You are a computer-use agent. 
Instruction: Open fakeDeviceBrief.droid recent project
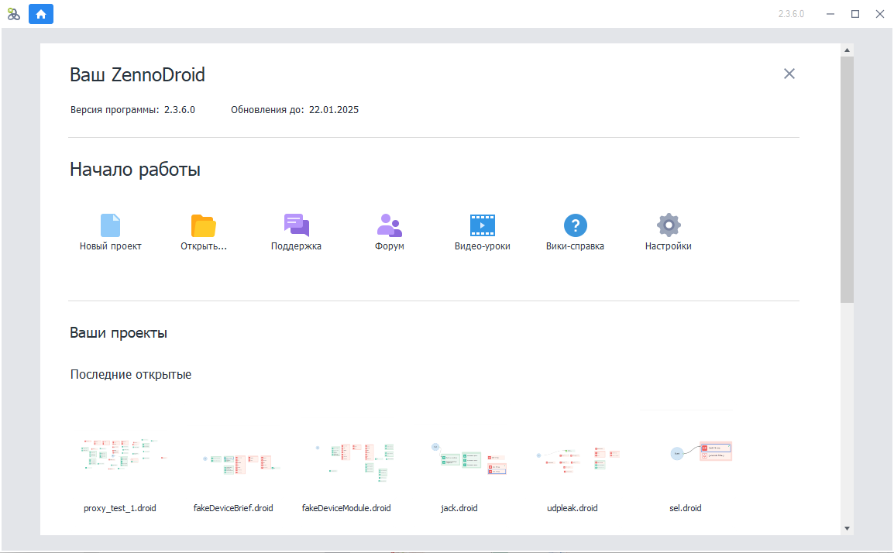click(233, 462)
